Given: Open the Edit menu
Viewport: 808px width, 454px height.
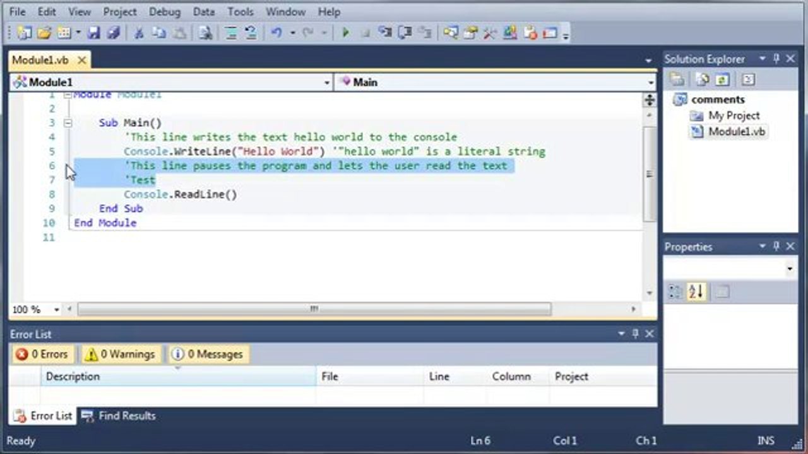Looking at the screenshot, I should [x=47, y=12].
